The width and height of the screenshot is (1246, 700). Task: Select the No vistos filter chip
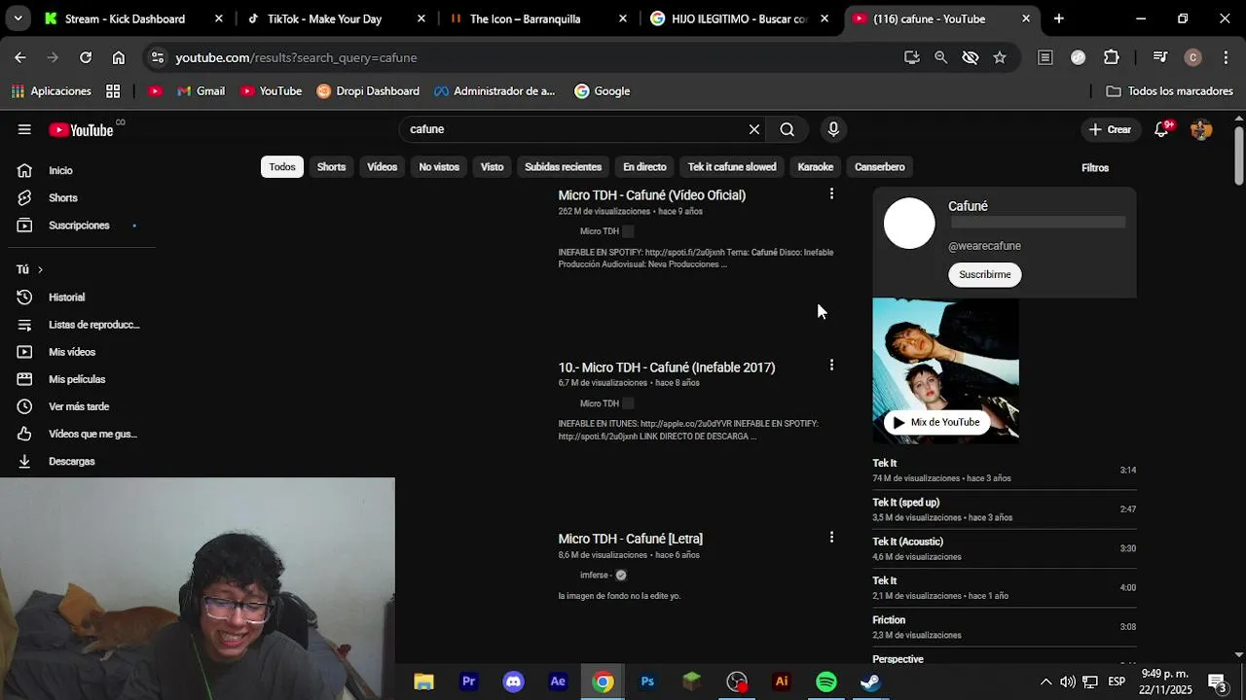(x=439, y=167)
